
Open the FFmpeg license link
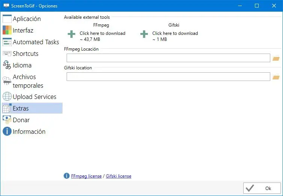(86, 176)
